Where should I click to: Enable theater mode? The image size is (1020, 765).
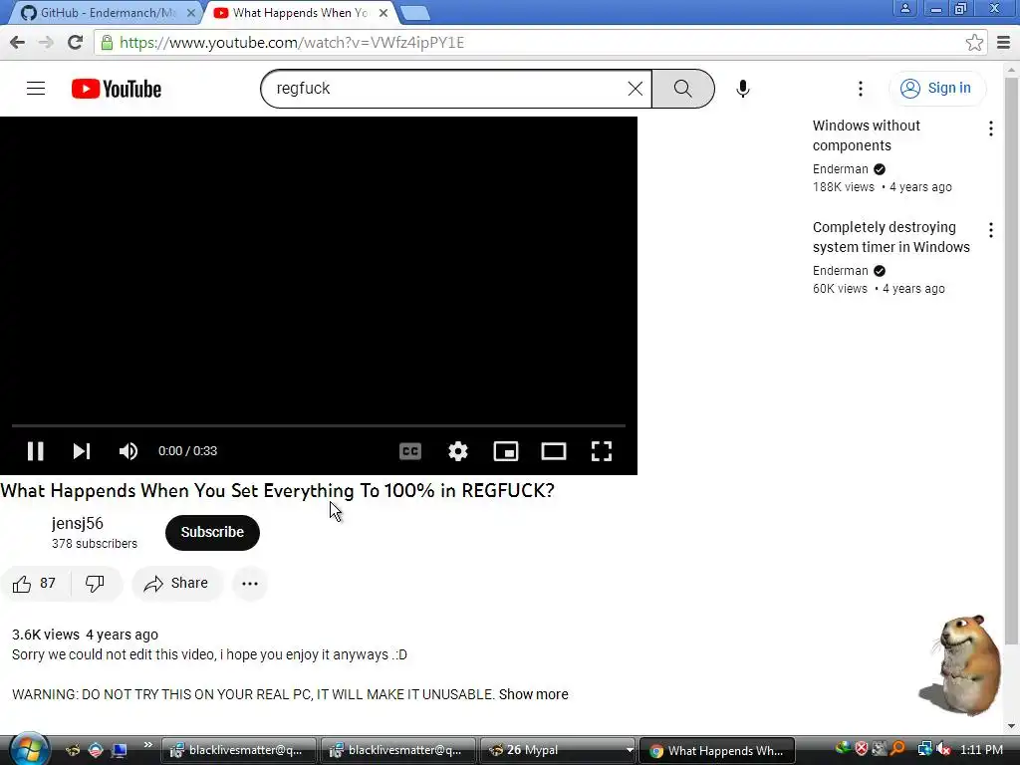(554, 451)
